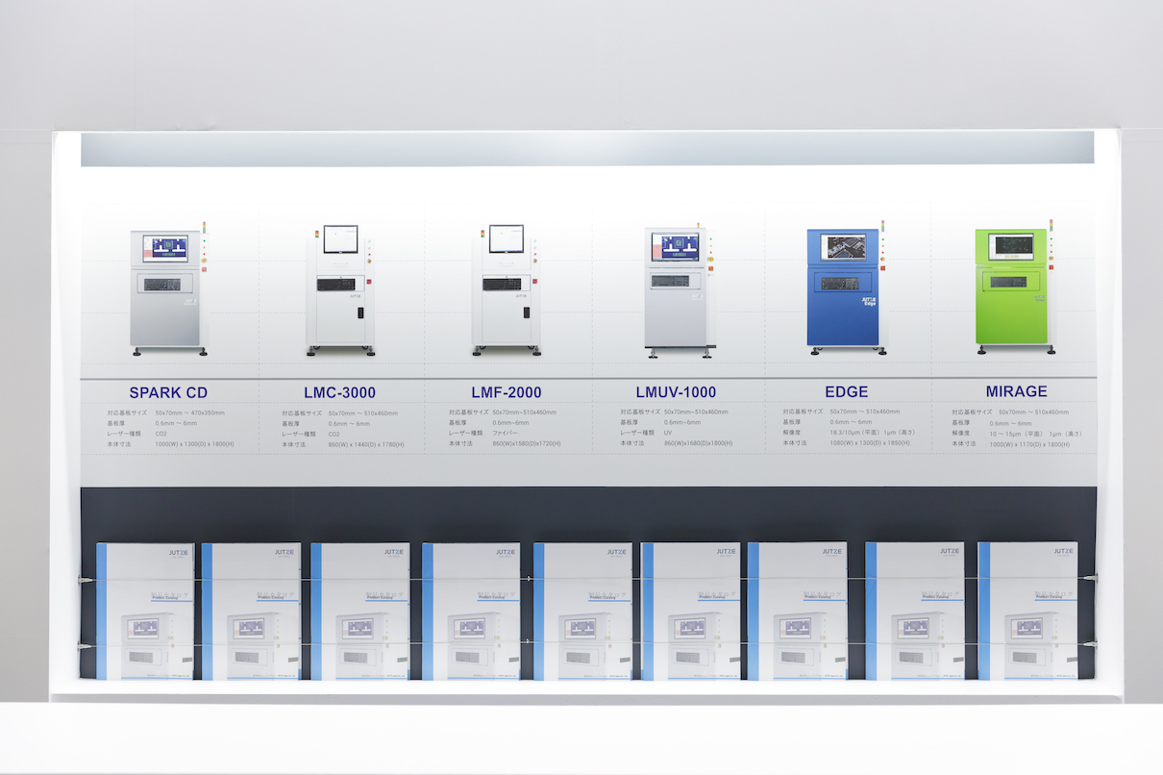The height and width of the screenshot is (775, 1163).
Task: Click the LMF-2000 title
Action: point(506,392)
